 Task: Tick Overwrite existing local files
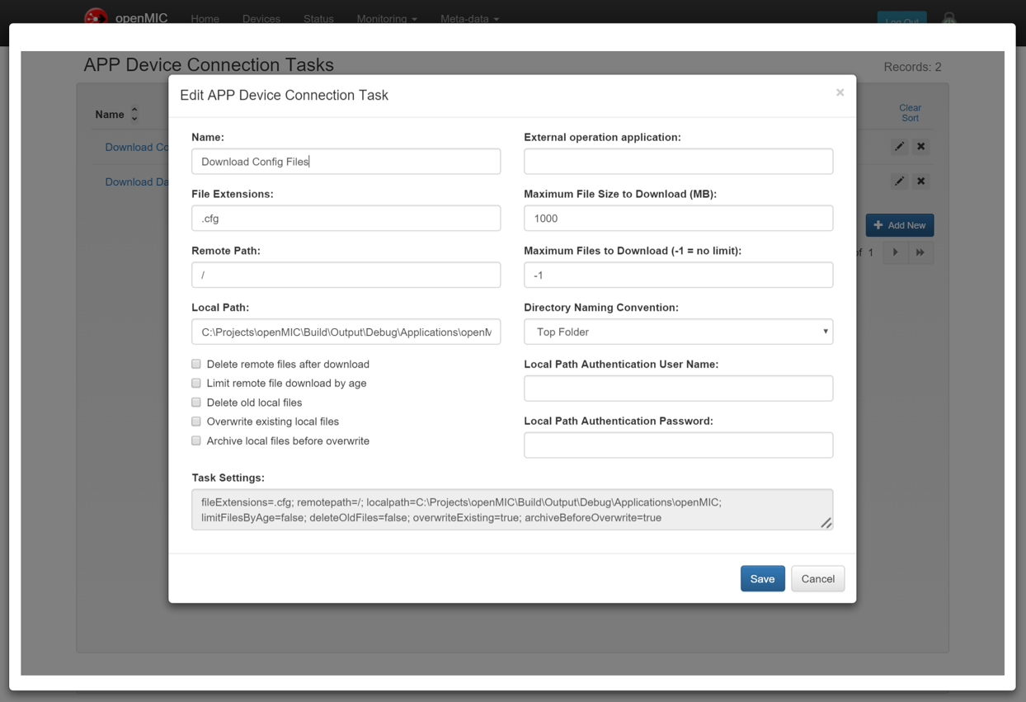(196, 422)
